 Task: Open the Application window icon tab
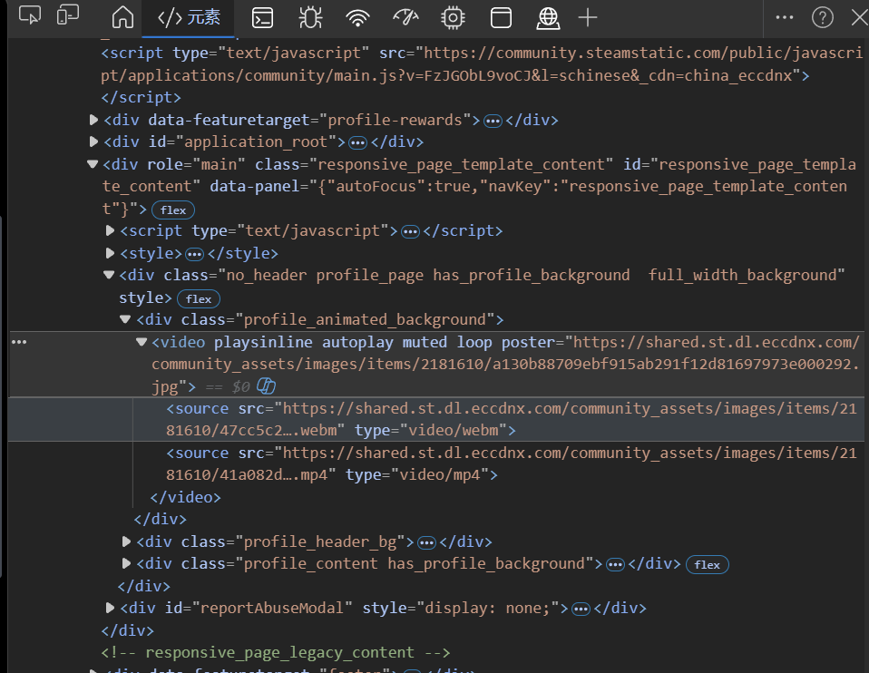coord(501,18)
